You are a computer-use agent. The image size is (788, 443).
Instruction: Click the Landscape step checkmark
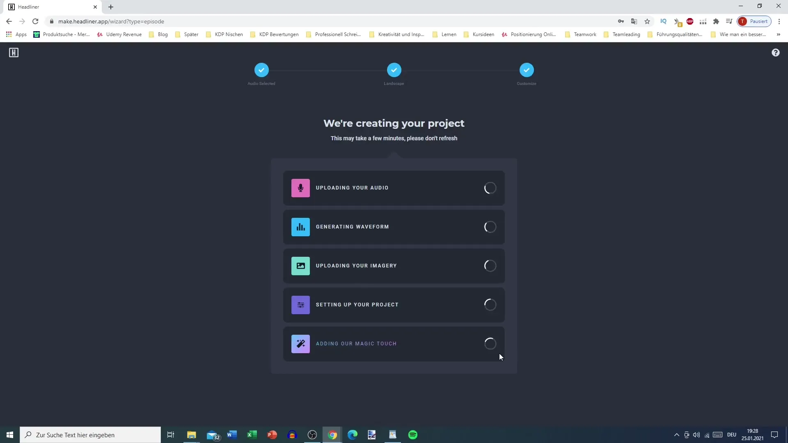click(x=394, y=70)
